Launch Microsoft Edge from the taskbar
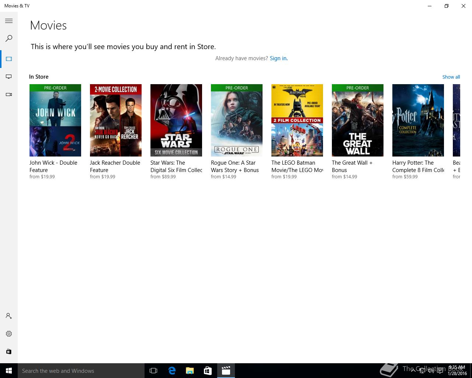Screen dimensions: 472x378 pyautogui.click(x=171, y=371)
